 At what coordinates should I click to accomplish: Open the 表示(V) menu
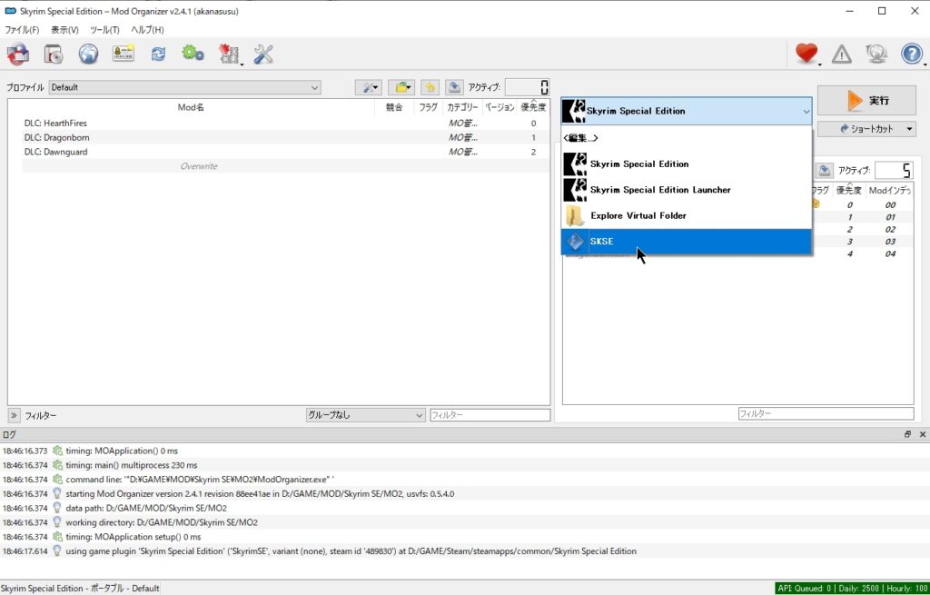[64, 30]
